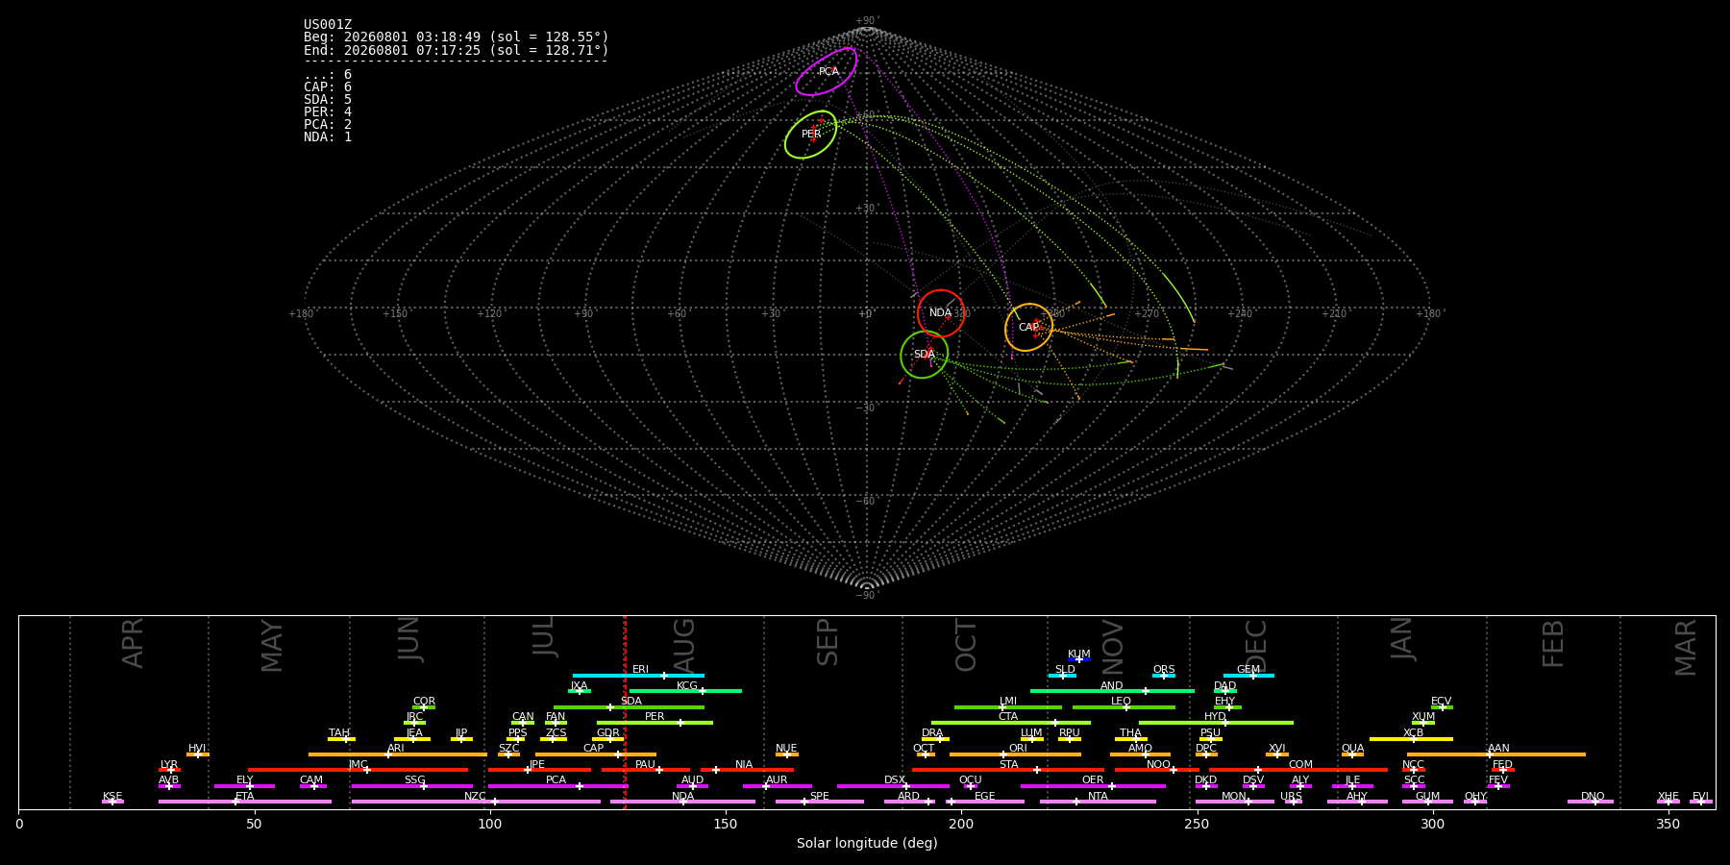Click the 'Solar longitude (deg)' axis title
This screenshot has width=1730, height=865.
867,843
